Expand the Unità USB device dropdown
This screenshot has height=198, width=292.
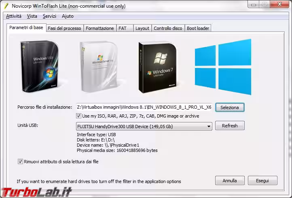pos(209,126)
